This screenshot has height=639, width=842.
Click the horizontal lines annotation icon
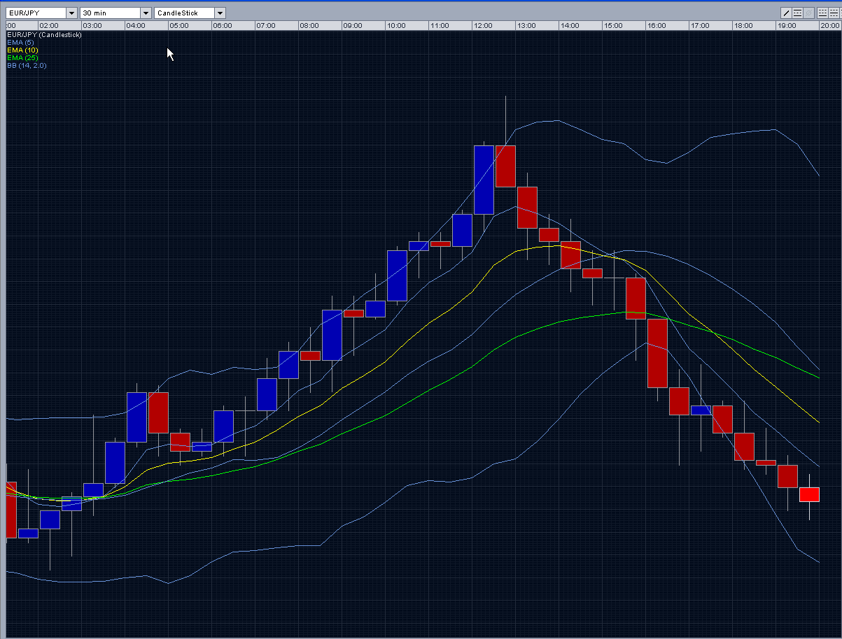tap(797, 13)
